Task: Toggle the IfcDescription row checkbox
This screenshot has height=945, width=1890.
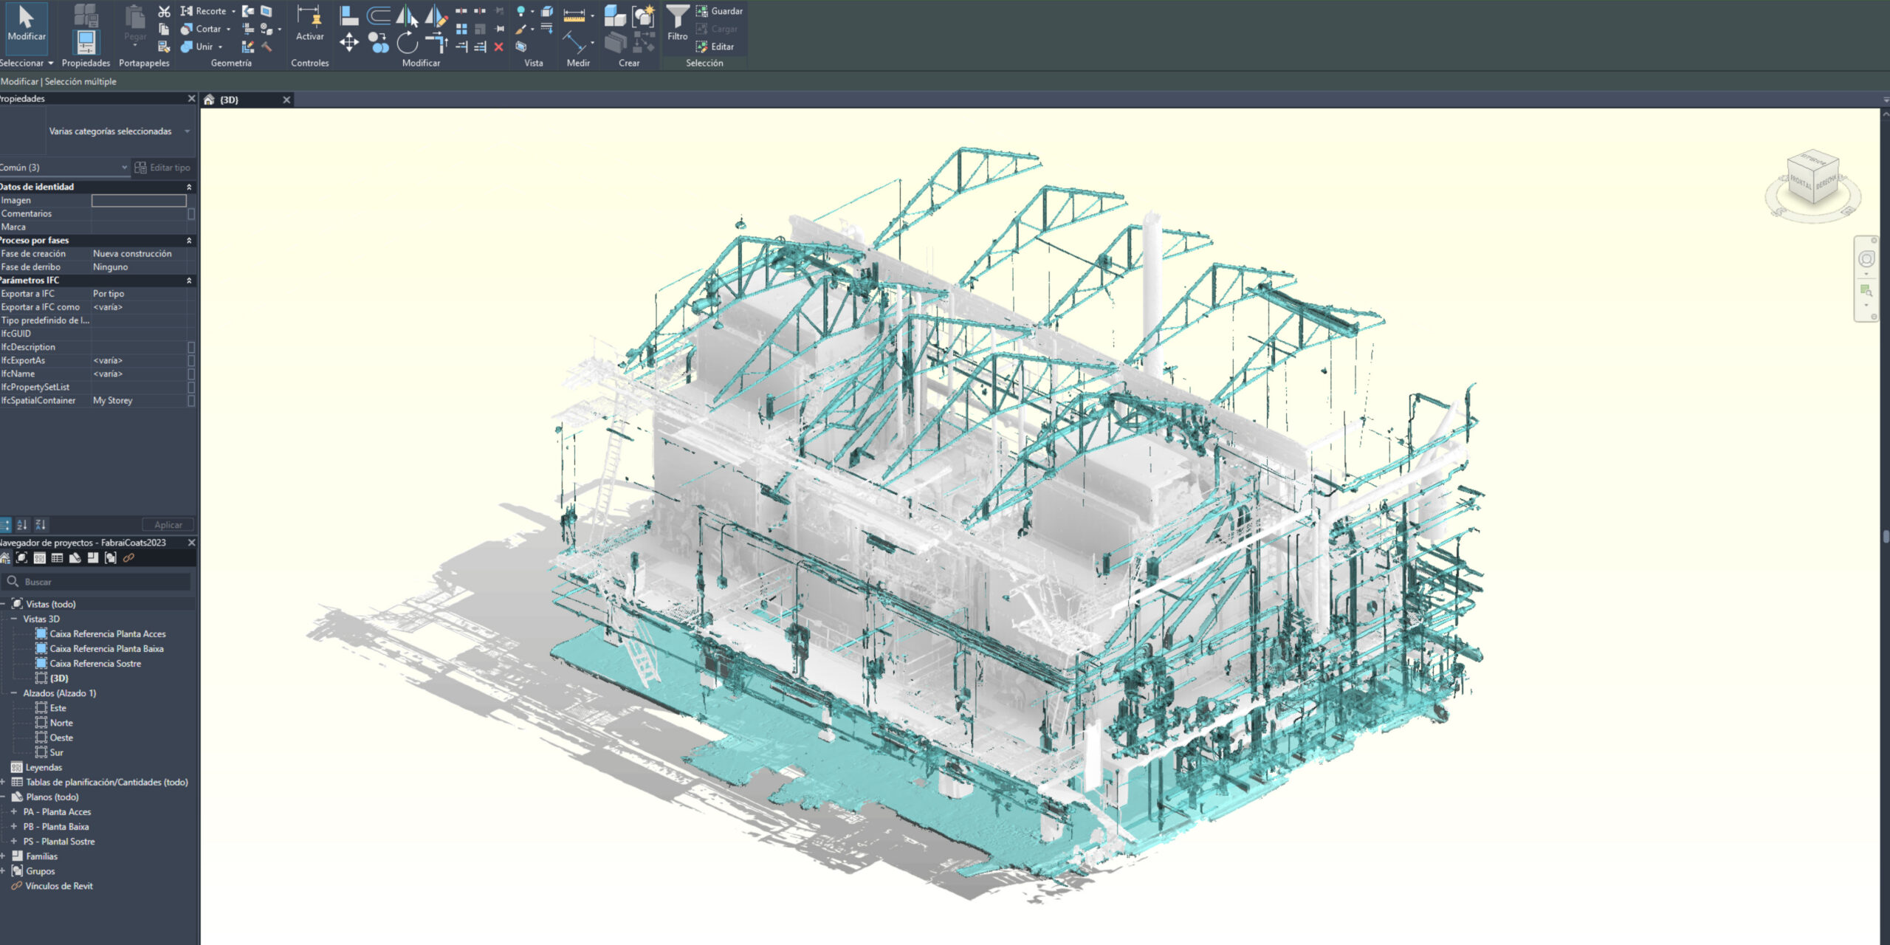Action: pyautogui.click(x=191, y=347)
